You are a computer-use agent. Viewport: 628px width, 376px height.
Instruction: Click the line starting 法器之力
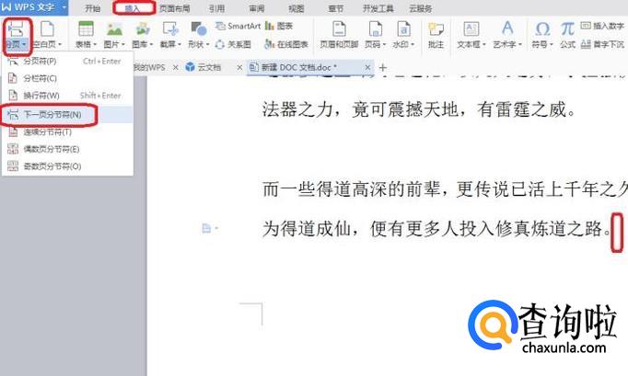[x=419, y=109]
